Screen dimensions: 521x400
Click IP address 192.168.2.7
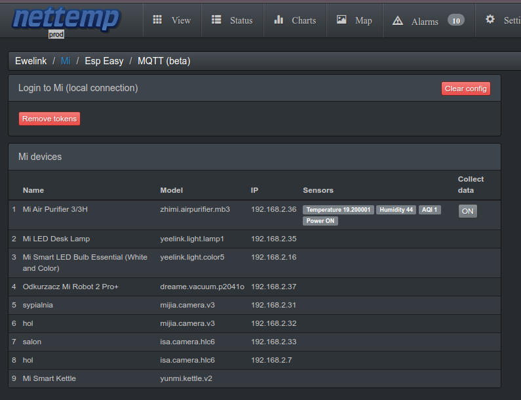[271, 360]
